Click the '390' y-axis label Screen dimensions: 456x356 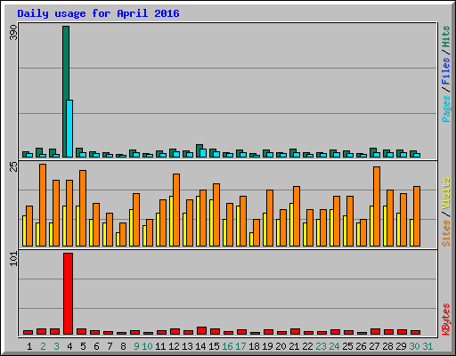(x=13, y=33)
